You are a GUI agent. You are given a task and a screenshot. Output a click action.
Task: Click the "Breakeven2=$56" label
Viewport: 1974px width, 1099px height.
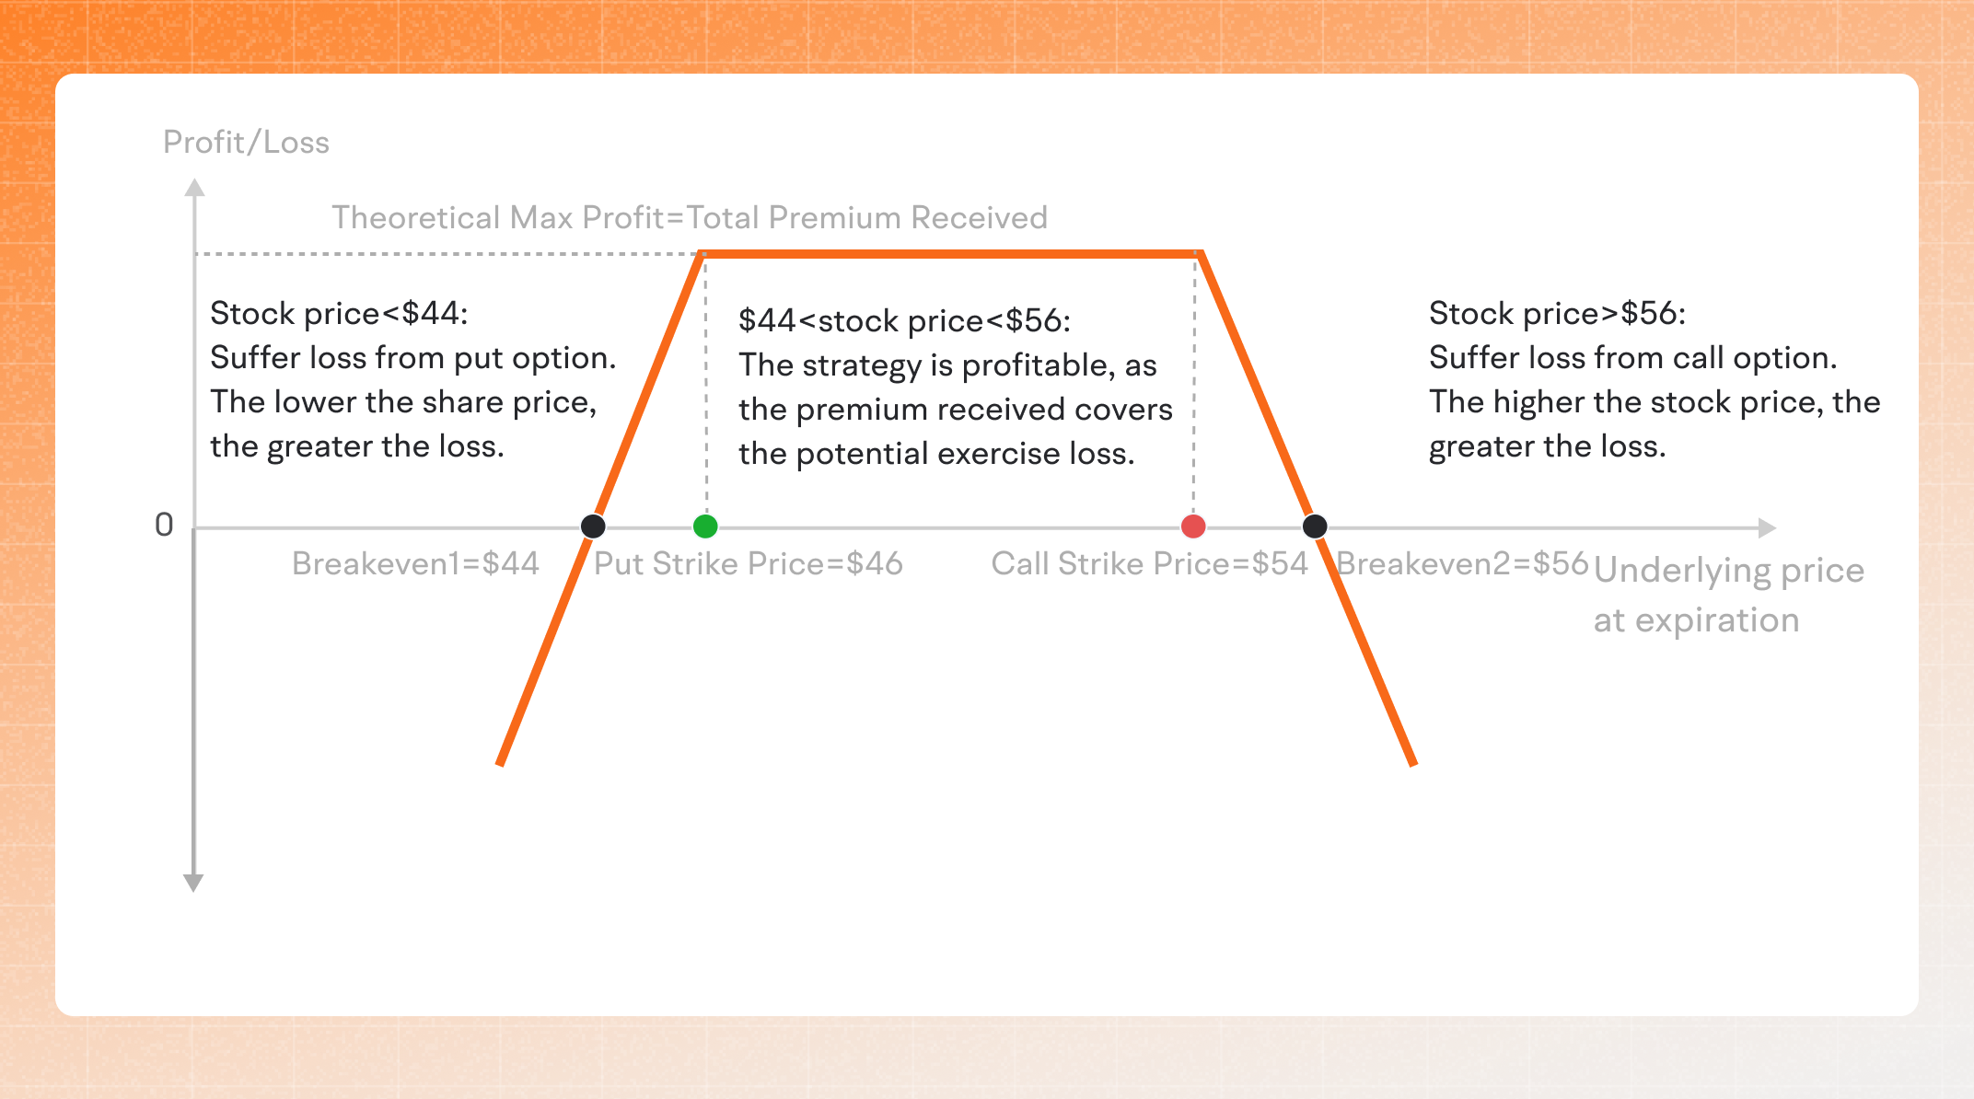tap(1462, 563)
